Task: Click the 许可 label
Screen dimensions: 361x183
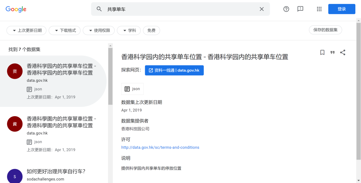Action: coord(126,140)
